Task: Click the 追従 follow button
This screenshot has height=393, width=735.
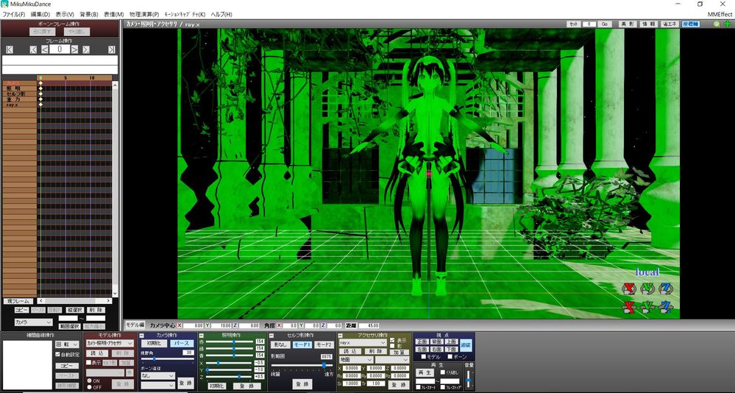Action: coord(466,345)
